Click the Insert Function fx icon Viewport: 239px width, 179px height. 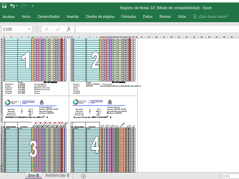[x=69, y=29]
